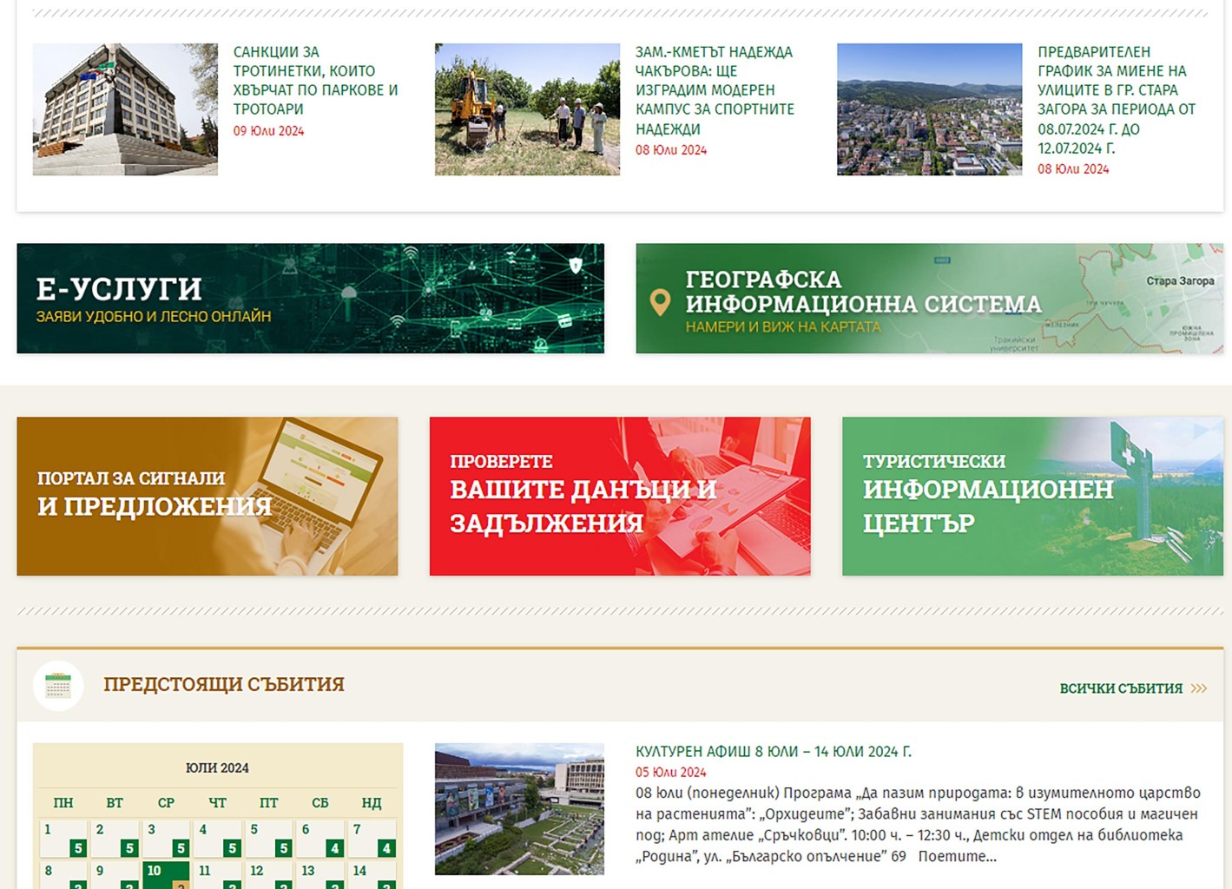Open Географска информационна система banner
1232x889 pixels.
point(929,299)
